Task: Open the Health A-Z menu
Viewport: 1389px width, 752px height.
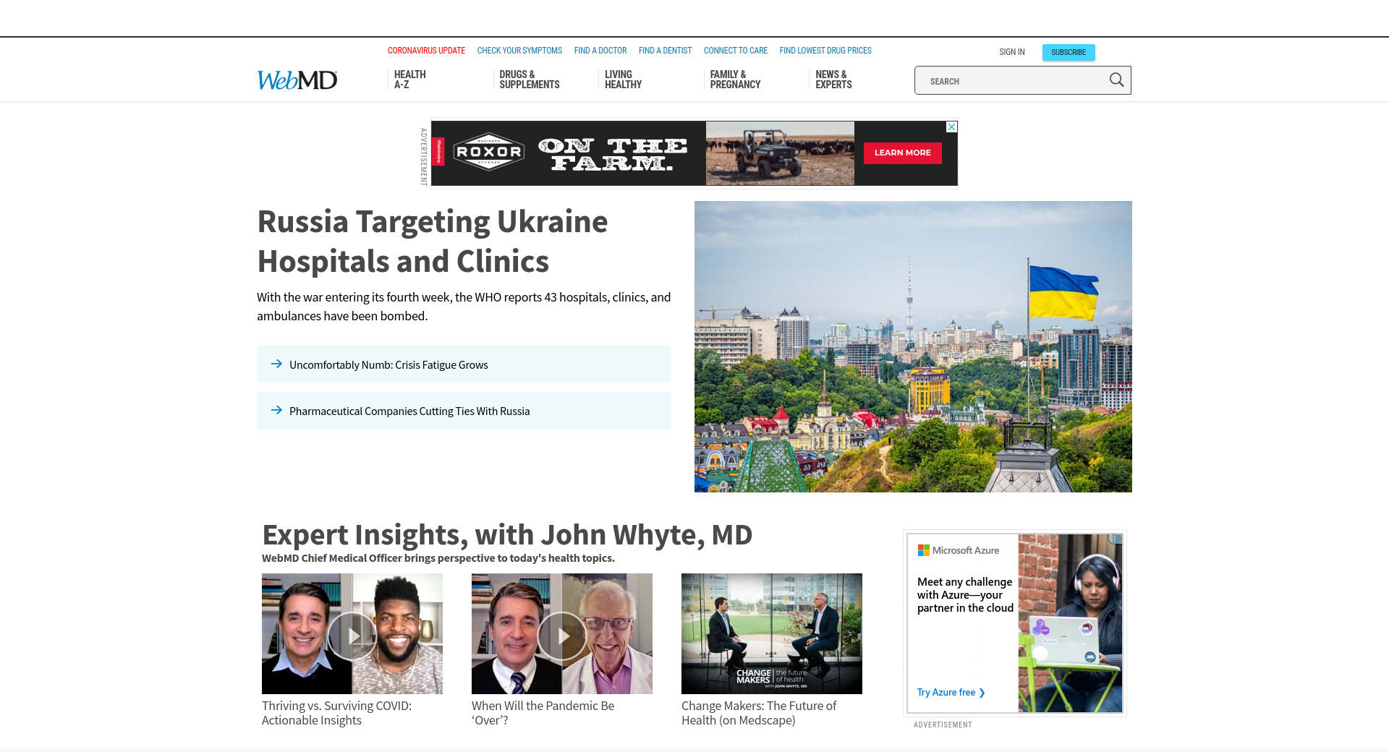Action: click(x=409, y=80)
